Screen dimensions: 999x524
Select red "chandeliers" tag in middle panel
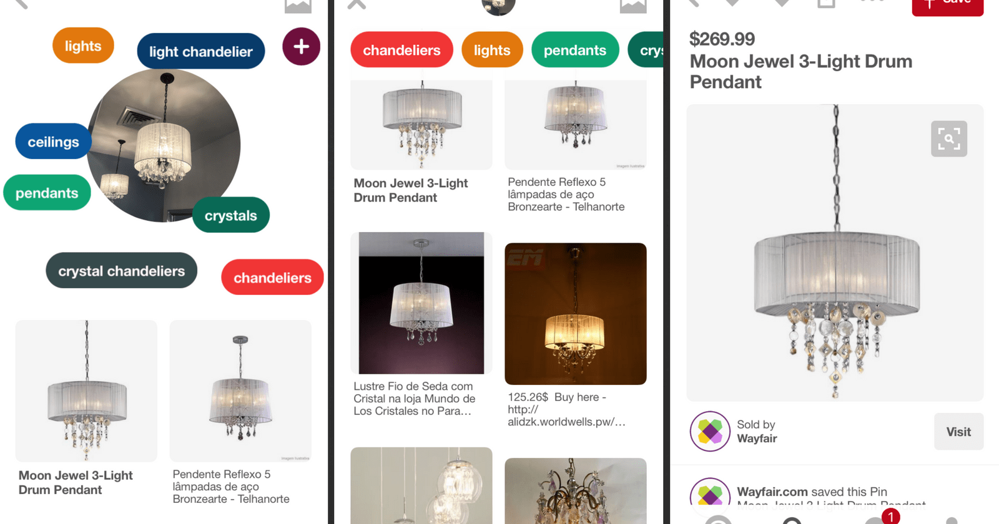401,50
